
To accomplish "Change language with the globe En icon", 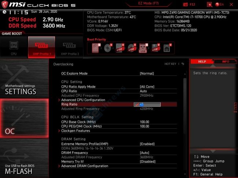I will coord(219,4).
